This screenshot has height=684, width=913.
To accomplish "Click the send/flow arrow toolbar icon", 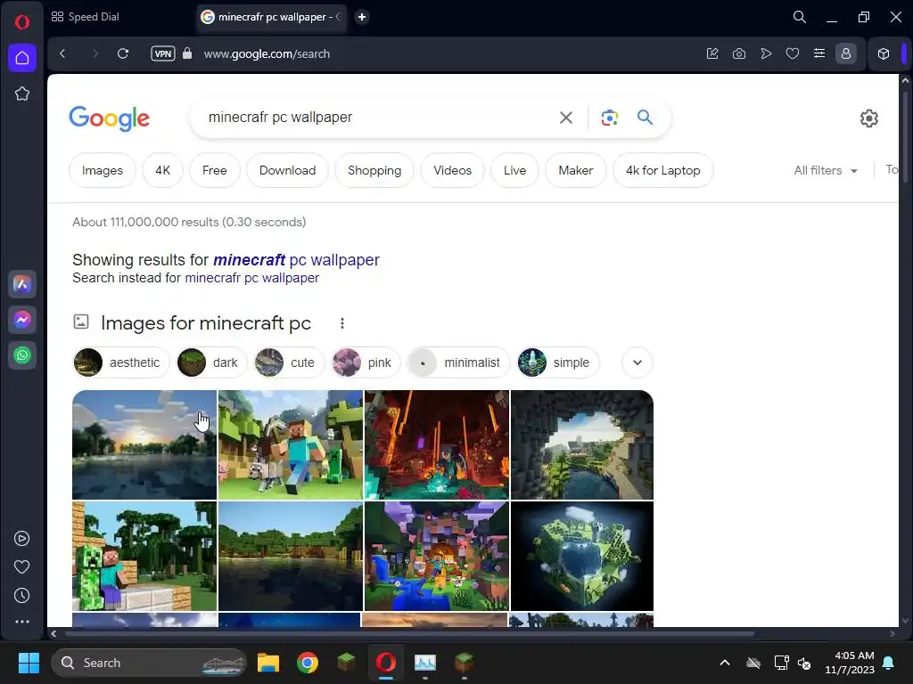I will pos(766,53).
